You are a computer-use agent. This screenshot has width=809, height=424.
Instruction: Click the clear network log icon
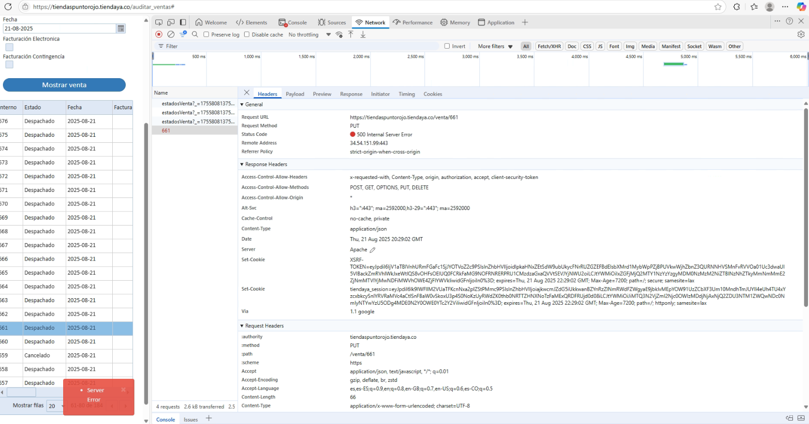click(x=171, y=35)
